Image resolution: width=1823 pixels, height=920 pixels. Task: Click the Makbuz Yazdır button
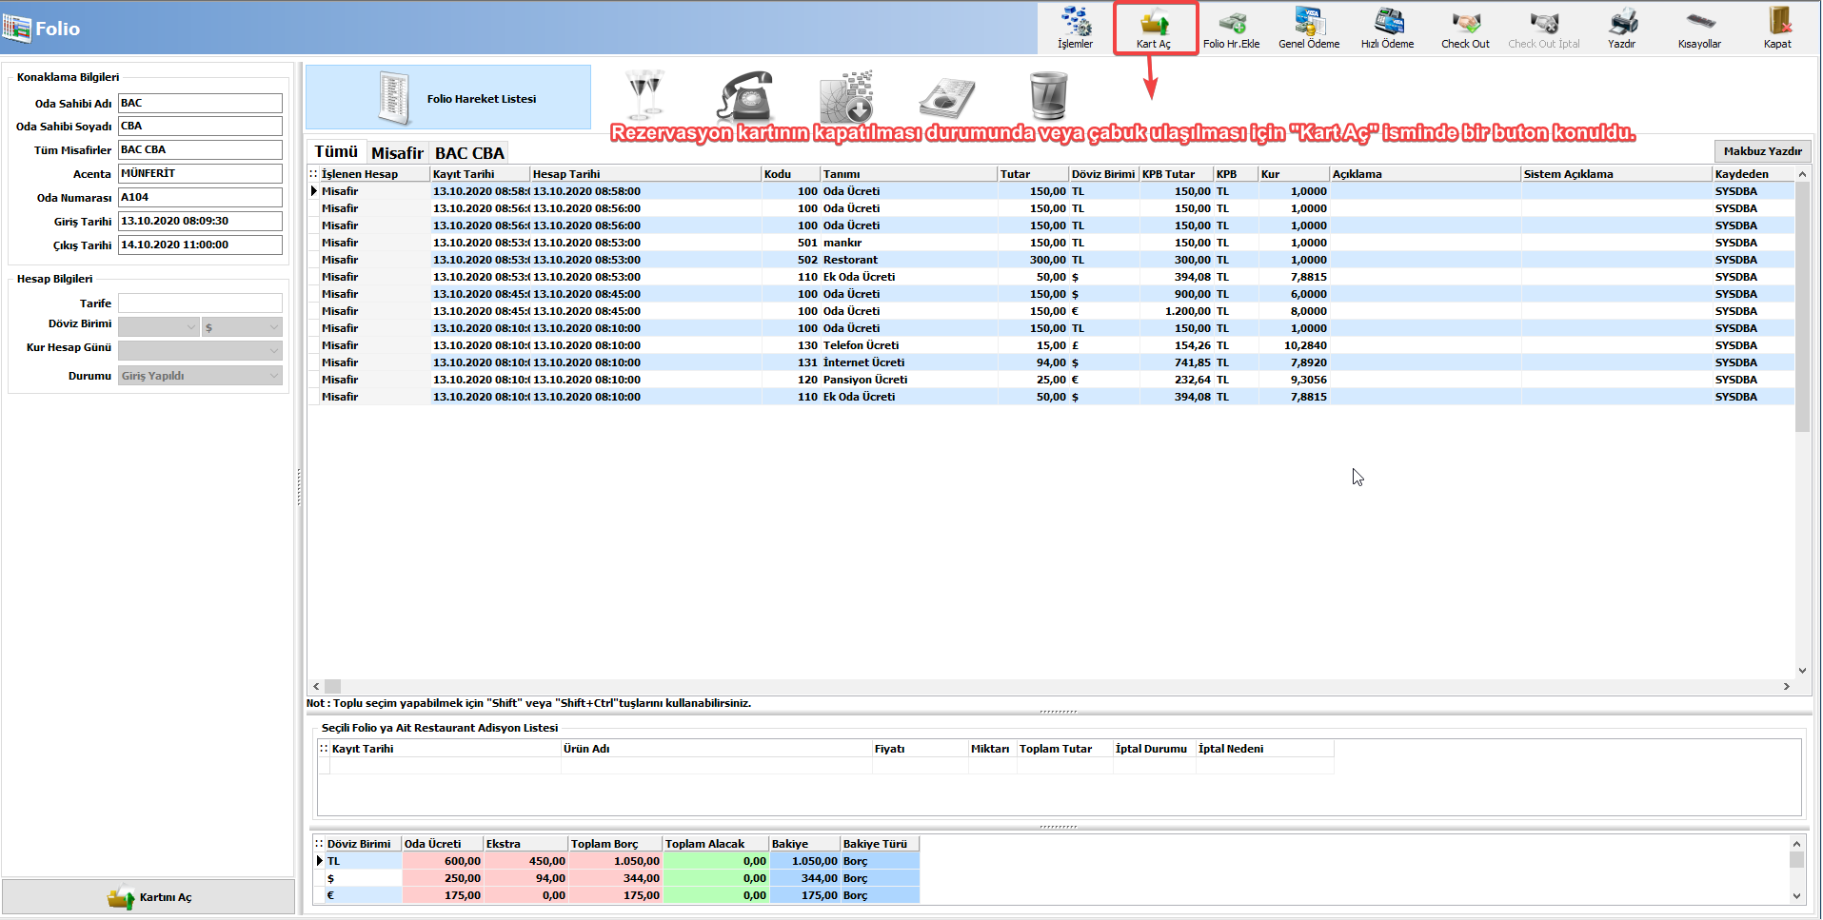tap(1762, 151)
